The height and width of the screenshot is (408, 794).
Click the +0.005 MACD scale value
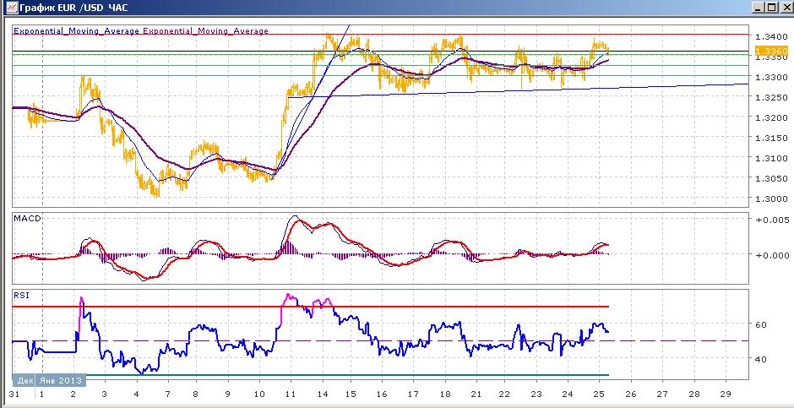click(772, 220)
